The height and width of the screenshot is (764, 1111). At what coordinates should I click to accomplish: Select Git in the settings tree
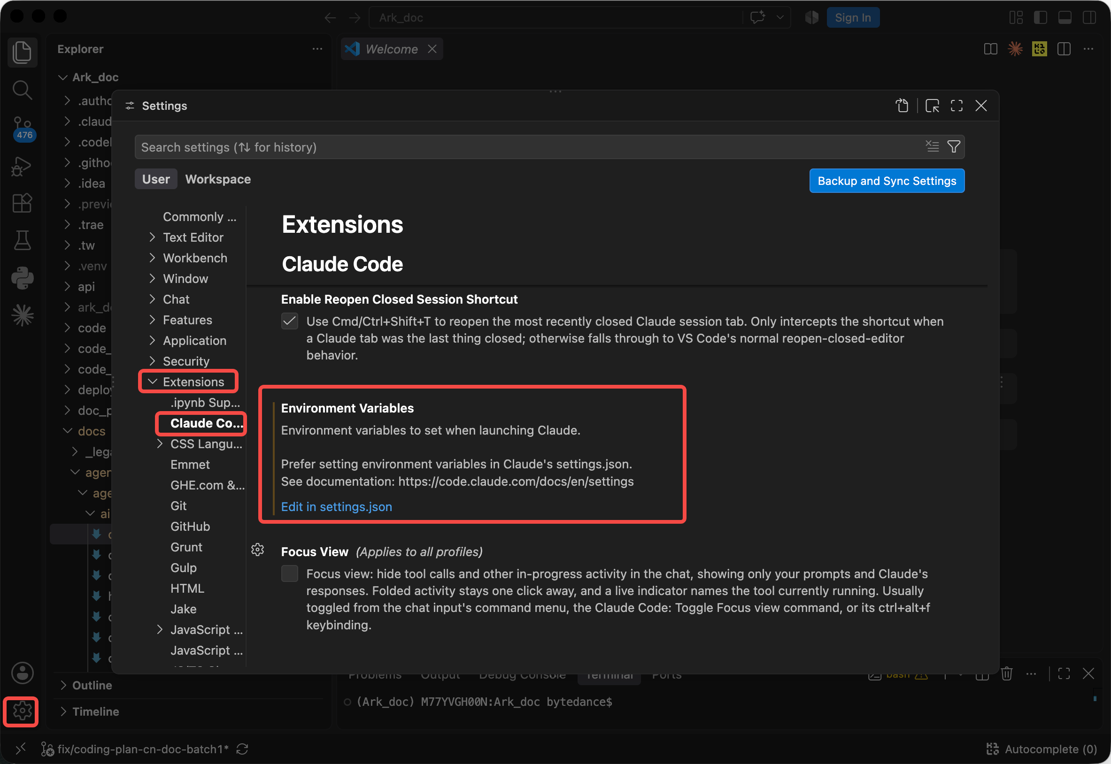[178, 506]
